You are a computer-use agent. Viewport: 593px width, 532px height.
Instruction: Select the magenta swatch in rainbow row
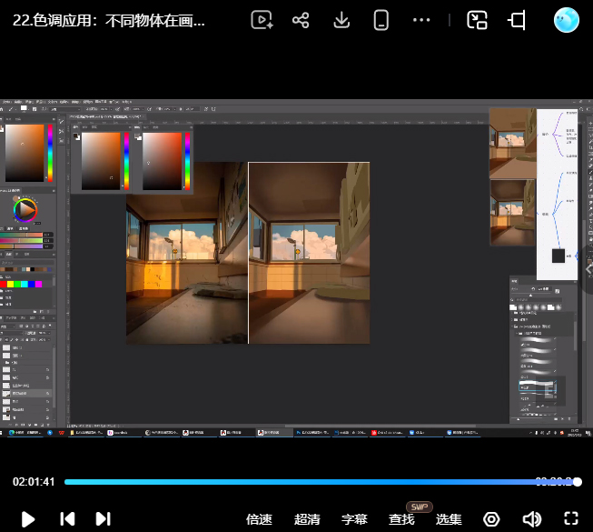click(x=38, y=284)
